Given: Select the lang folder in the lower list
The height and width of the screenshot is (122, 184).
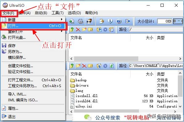Looking at the screenshot, I should coord(77,91).
